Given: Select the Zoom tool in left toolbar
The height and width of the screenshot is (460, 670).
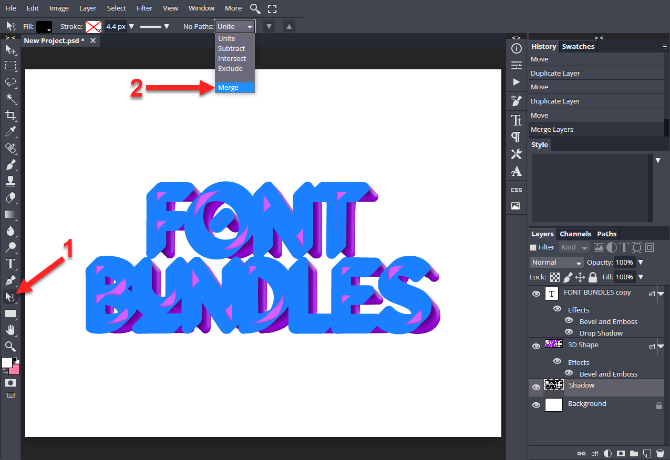Looking at the screenshot, I should click(10, 346).
